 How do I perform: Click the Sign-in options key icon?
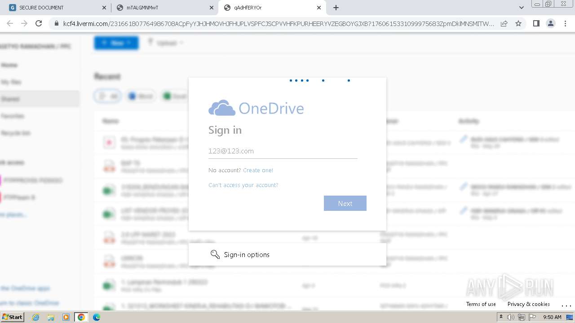pyautogui.click(x=215, y=254)
